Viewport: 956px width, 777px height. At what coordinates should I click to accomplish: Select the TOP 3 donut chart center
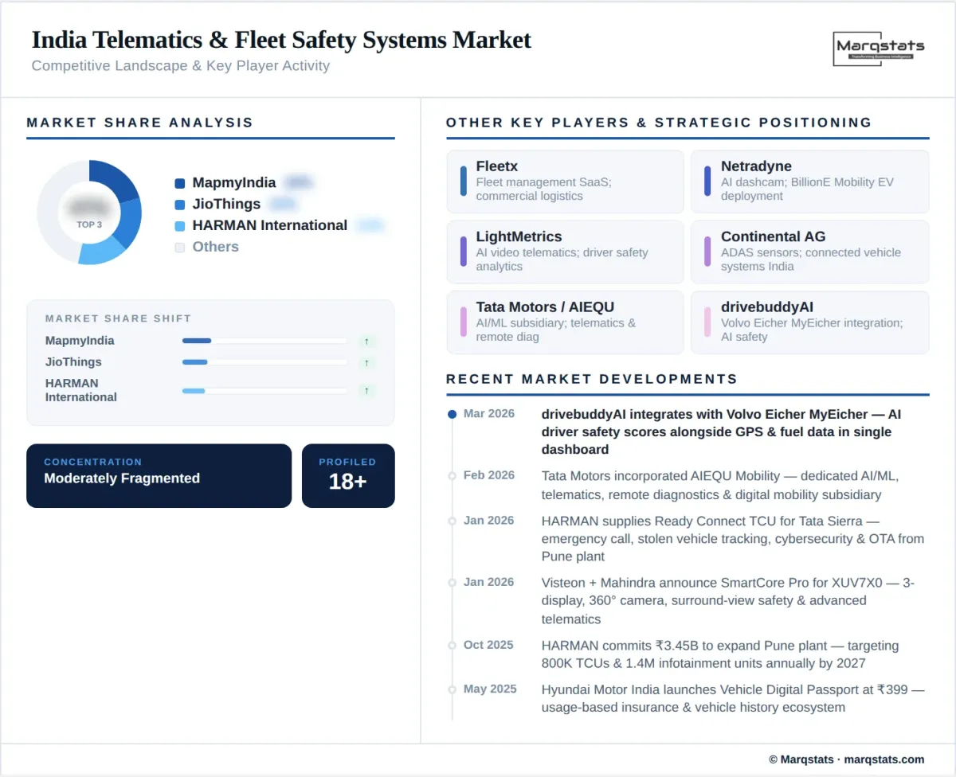click(89, 213)
